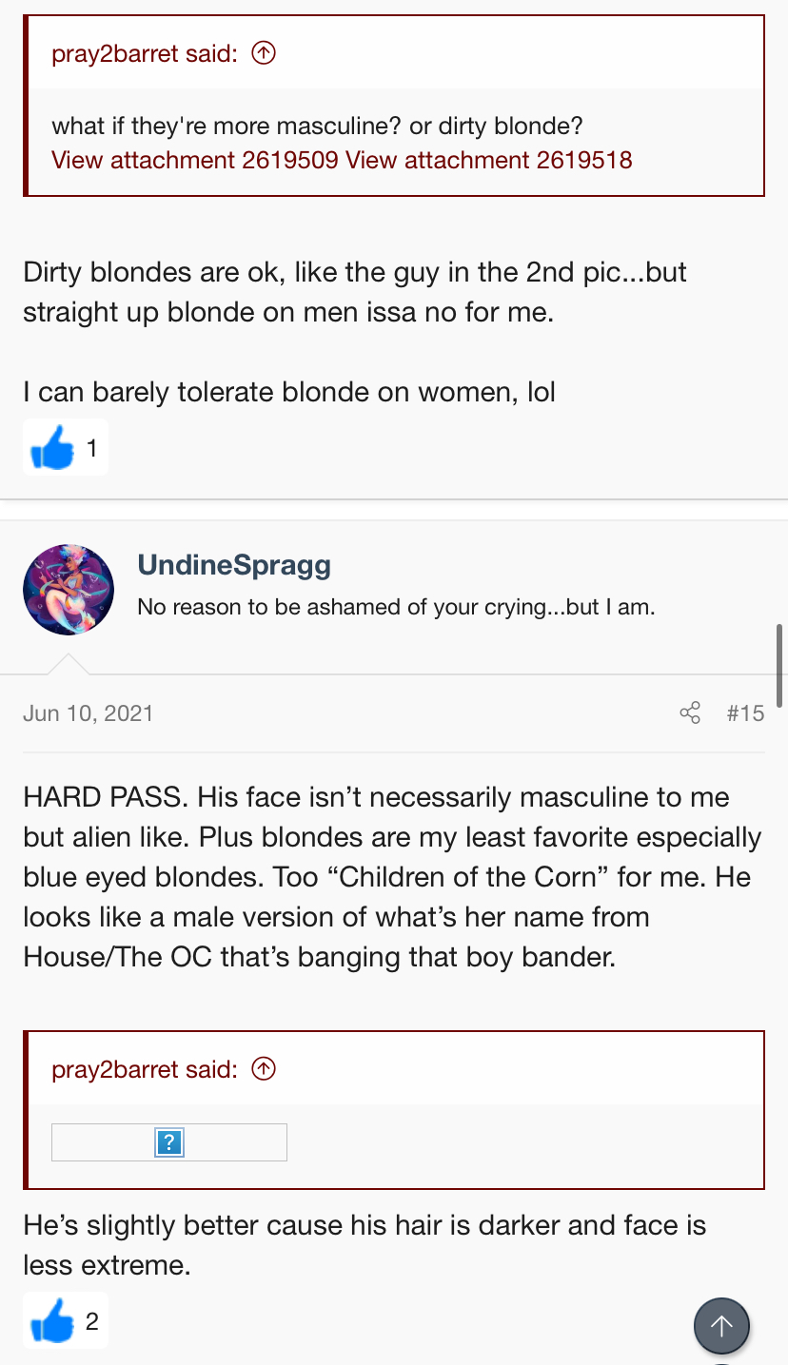Click the up-arrow icon in the top pray2barret quote
Image resolution: width=788 pixels, height=1365 pixels.
tap(264, 53)
